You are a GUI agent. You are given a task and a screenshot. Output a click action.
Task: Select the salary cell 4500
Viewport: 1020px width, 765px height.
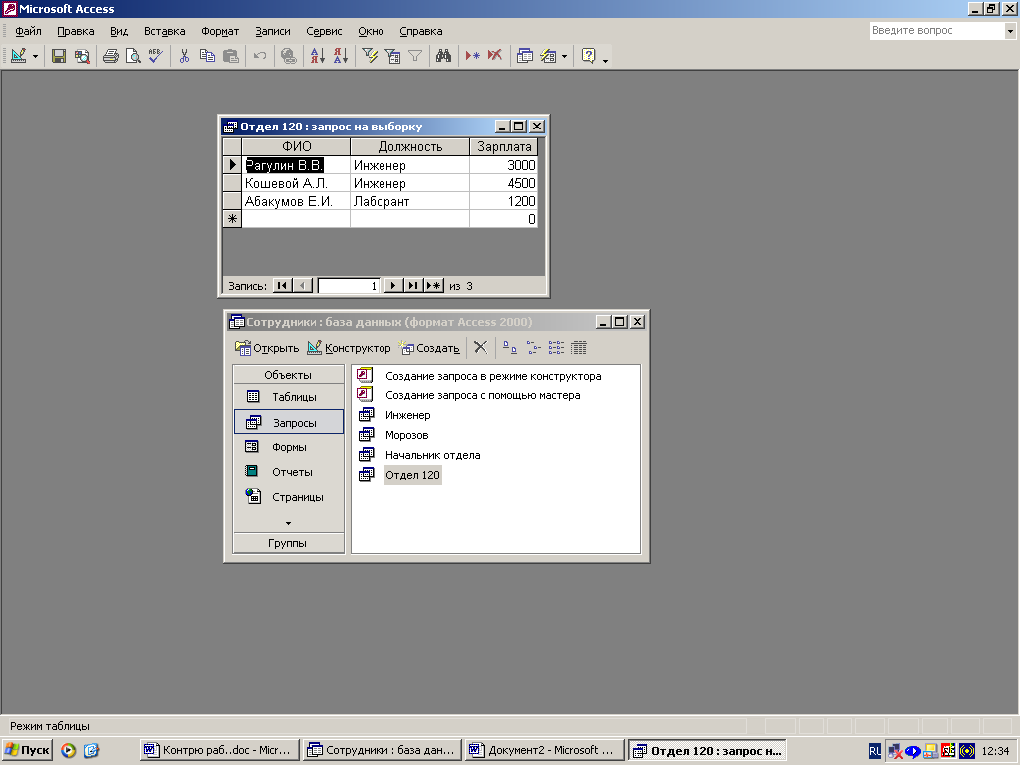(504, 183)
